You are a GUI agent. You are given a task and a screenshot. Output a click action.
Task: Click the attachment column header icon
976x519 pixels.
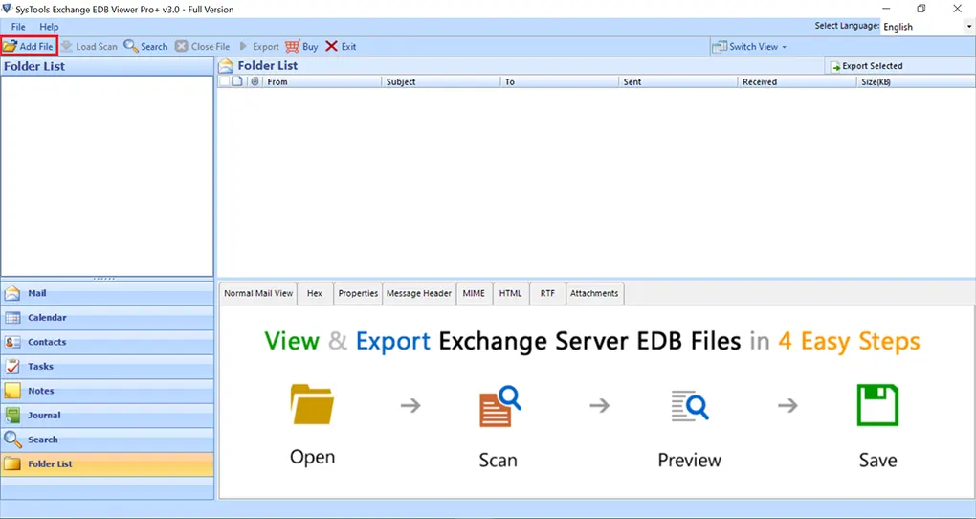tap(254, 81)
